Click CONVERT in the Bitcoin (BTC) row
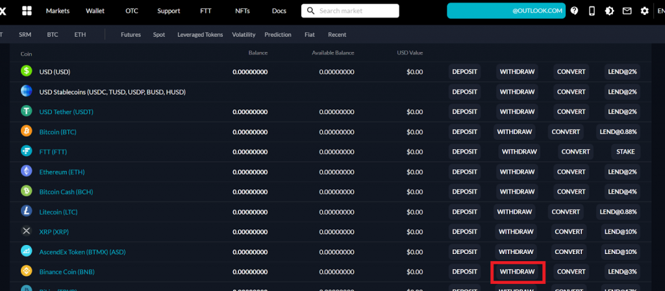Image resolution: width=665 pixels, height=291 pixels. point(566,132)
